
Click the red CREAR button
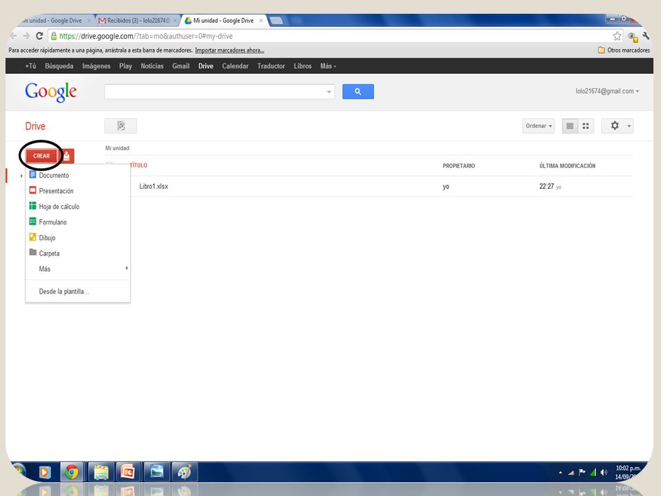[41, 156]
